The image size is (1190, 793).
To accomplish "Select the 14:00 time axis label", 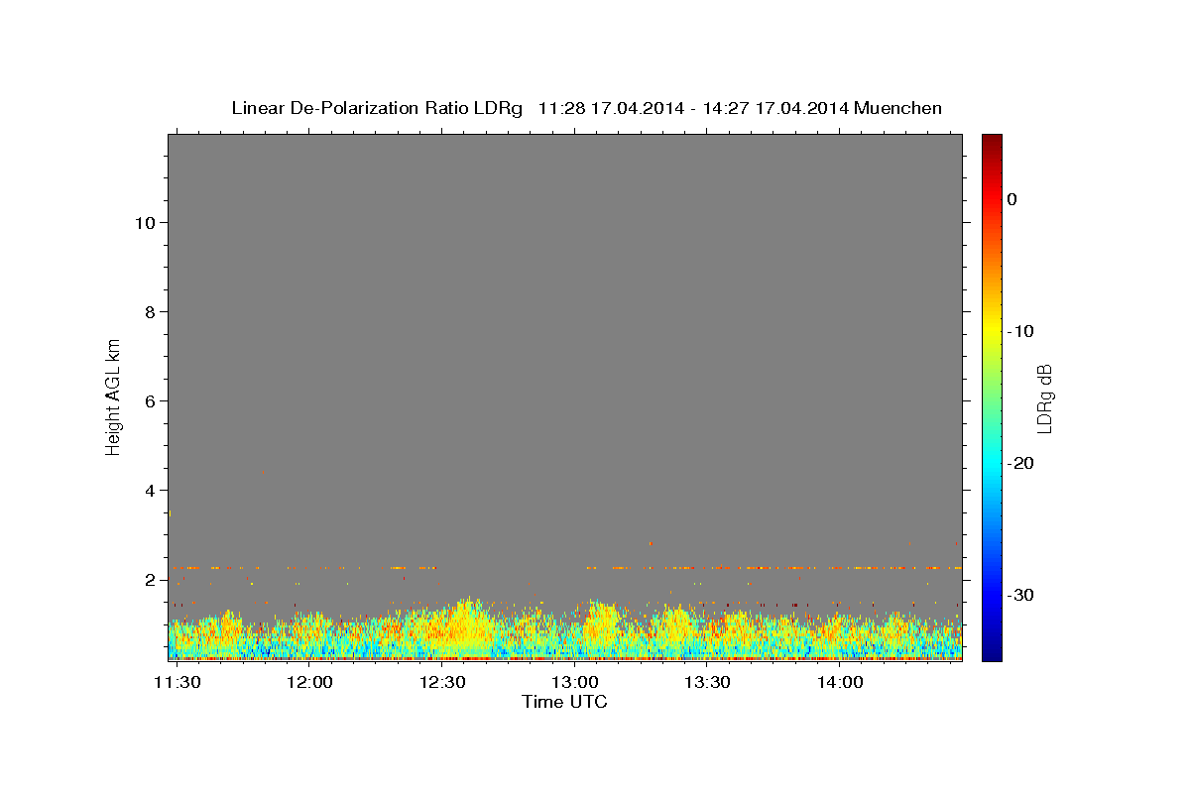I will 839,683.
